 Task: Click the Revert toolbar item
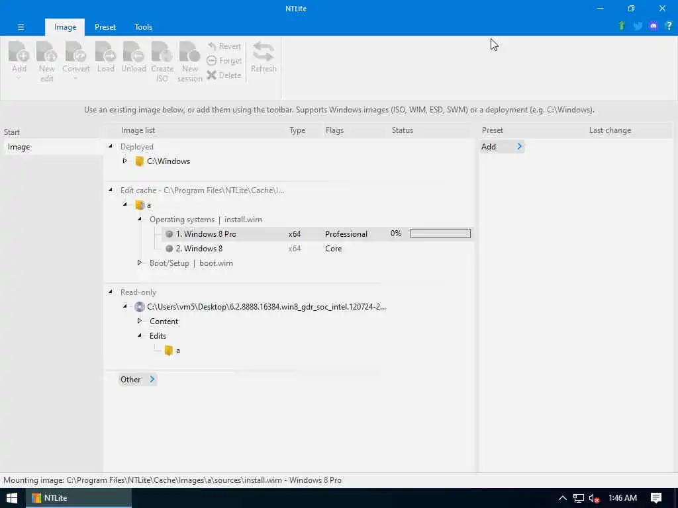tap(224, 46)
